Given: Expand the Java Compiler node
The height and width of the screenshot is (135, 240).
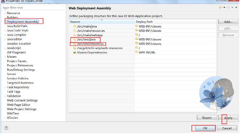Looking at the screenshot, I should 5,35.
